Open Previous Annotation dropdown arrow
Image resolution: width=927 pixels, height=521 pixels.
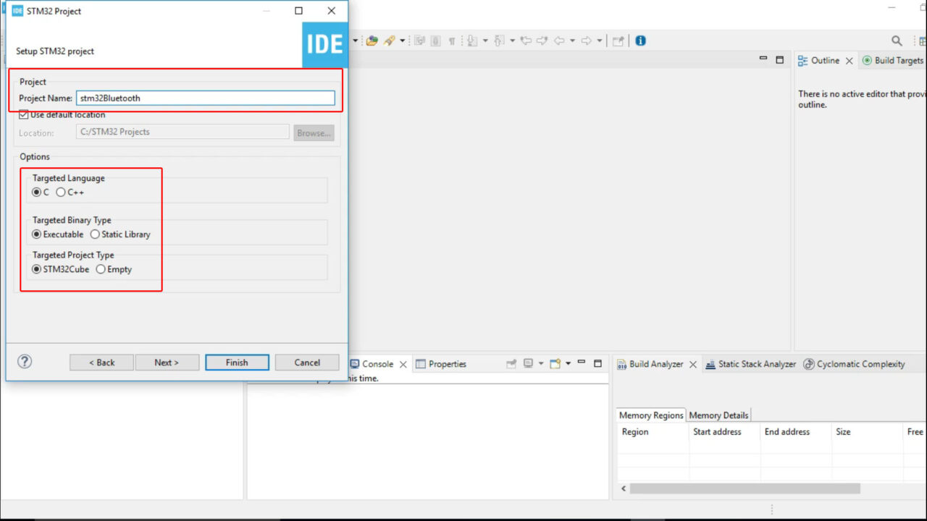(x=512, y=41)
